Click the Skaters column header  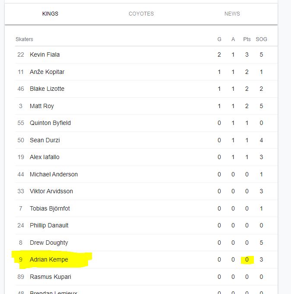coord(24,39)
